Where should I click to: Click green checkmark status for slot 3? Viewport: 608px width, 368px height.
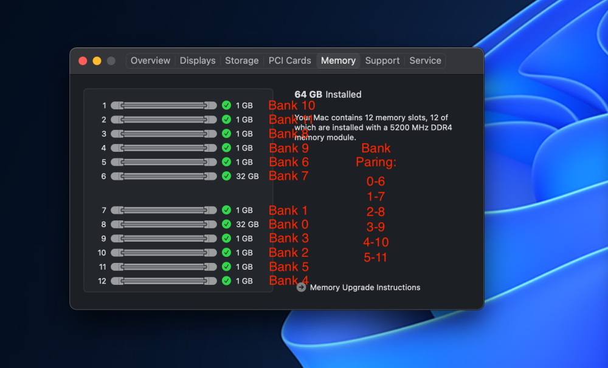226,134
